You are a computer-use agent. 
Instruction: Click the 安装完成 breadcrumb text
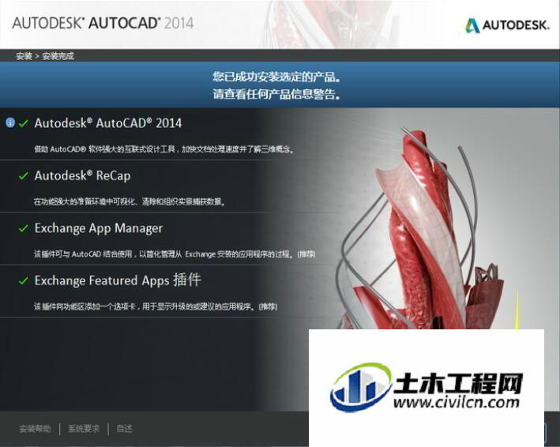point(58,56)
